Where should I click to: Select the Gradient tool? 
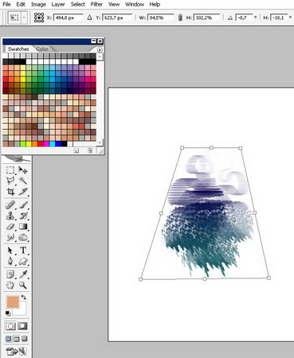coord(23,227)
